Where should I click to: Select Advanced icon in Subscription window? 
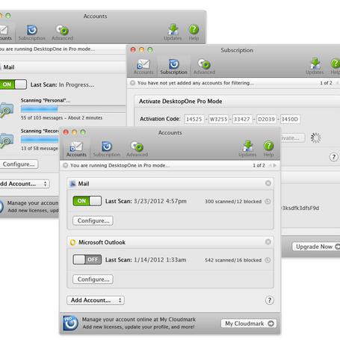click(204, 67)
